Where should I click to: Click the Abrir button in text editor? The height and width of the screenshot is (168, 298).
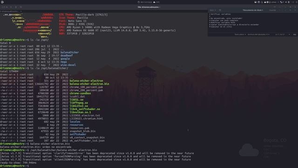coord(212,10)
